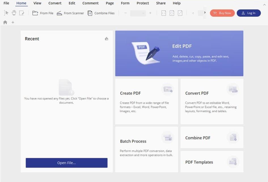Click the Combine Files toolbar icon
268x182 pixels.
(90, 13)
